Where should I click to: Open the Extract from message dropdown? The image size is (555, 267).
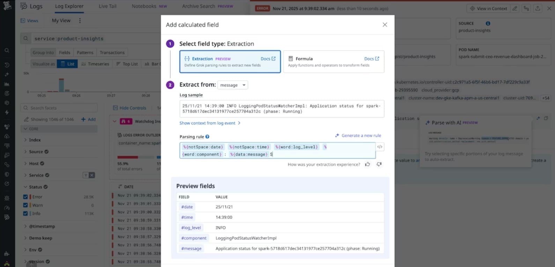point(232,85)
